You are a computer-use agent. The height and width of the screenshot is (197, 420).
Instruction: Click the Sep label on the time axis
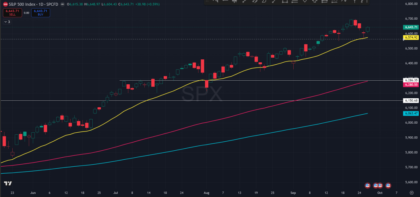293,192
